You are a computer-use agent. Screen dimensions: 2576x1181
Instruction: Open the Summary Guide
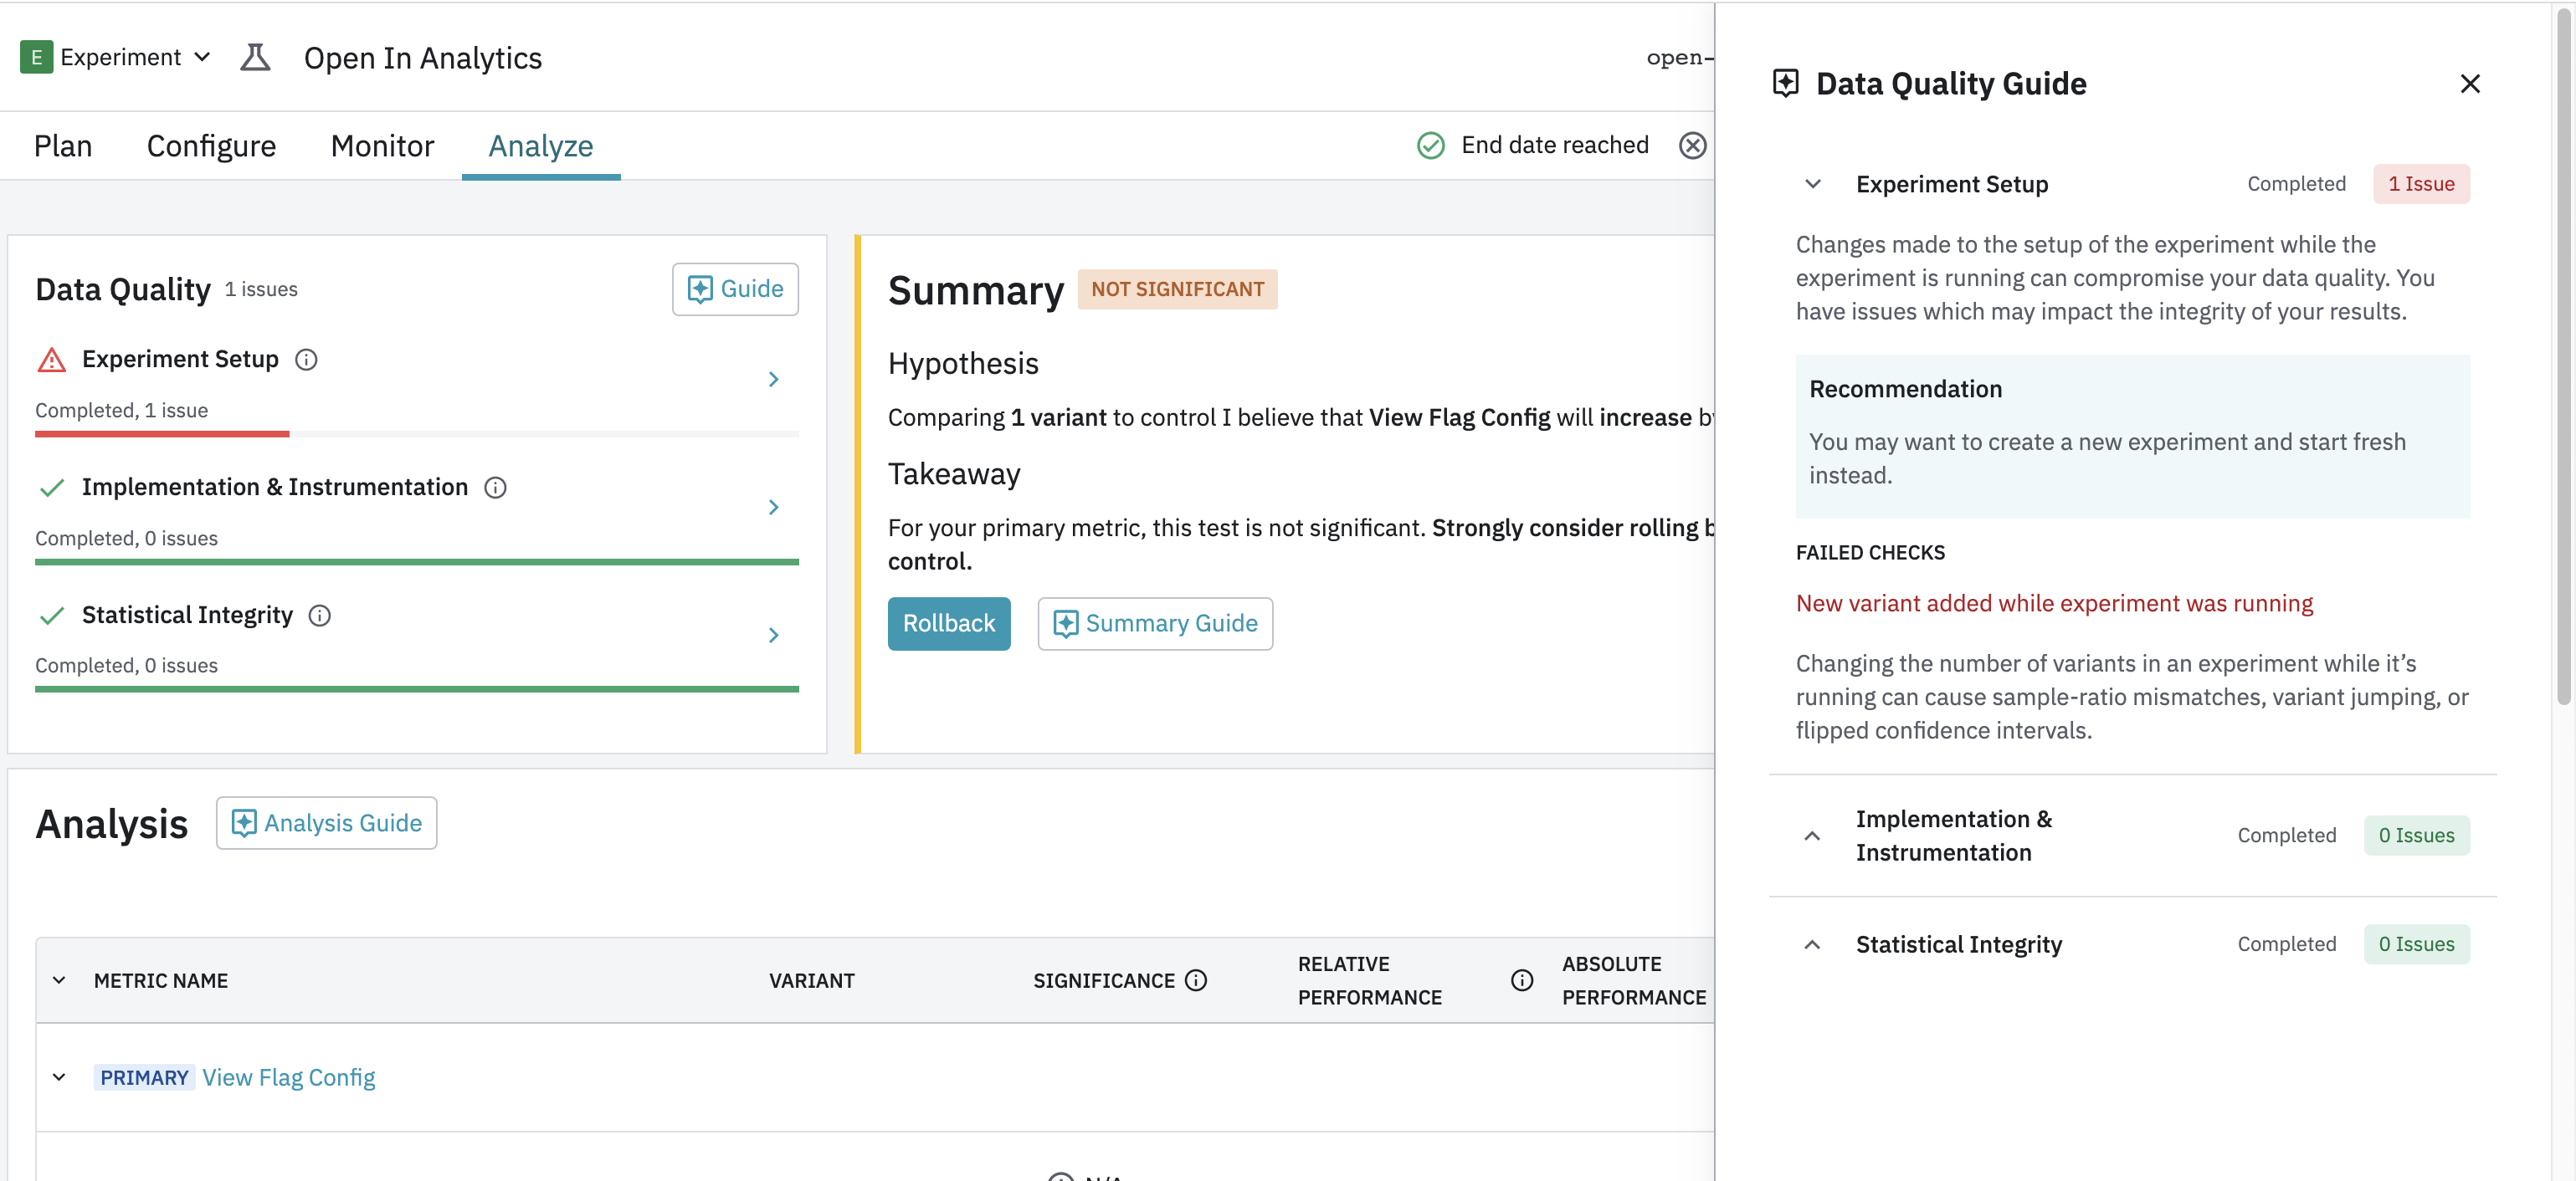pos(1154,623)
